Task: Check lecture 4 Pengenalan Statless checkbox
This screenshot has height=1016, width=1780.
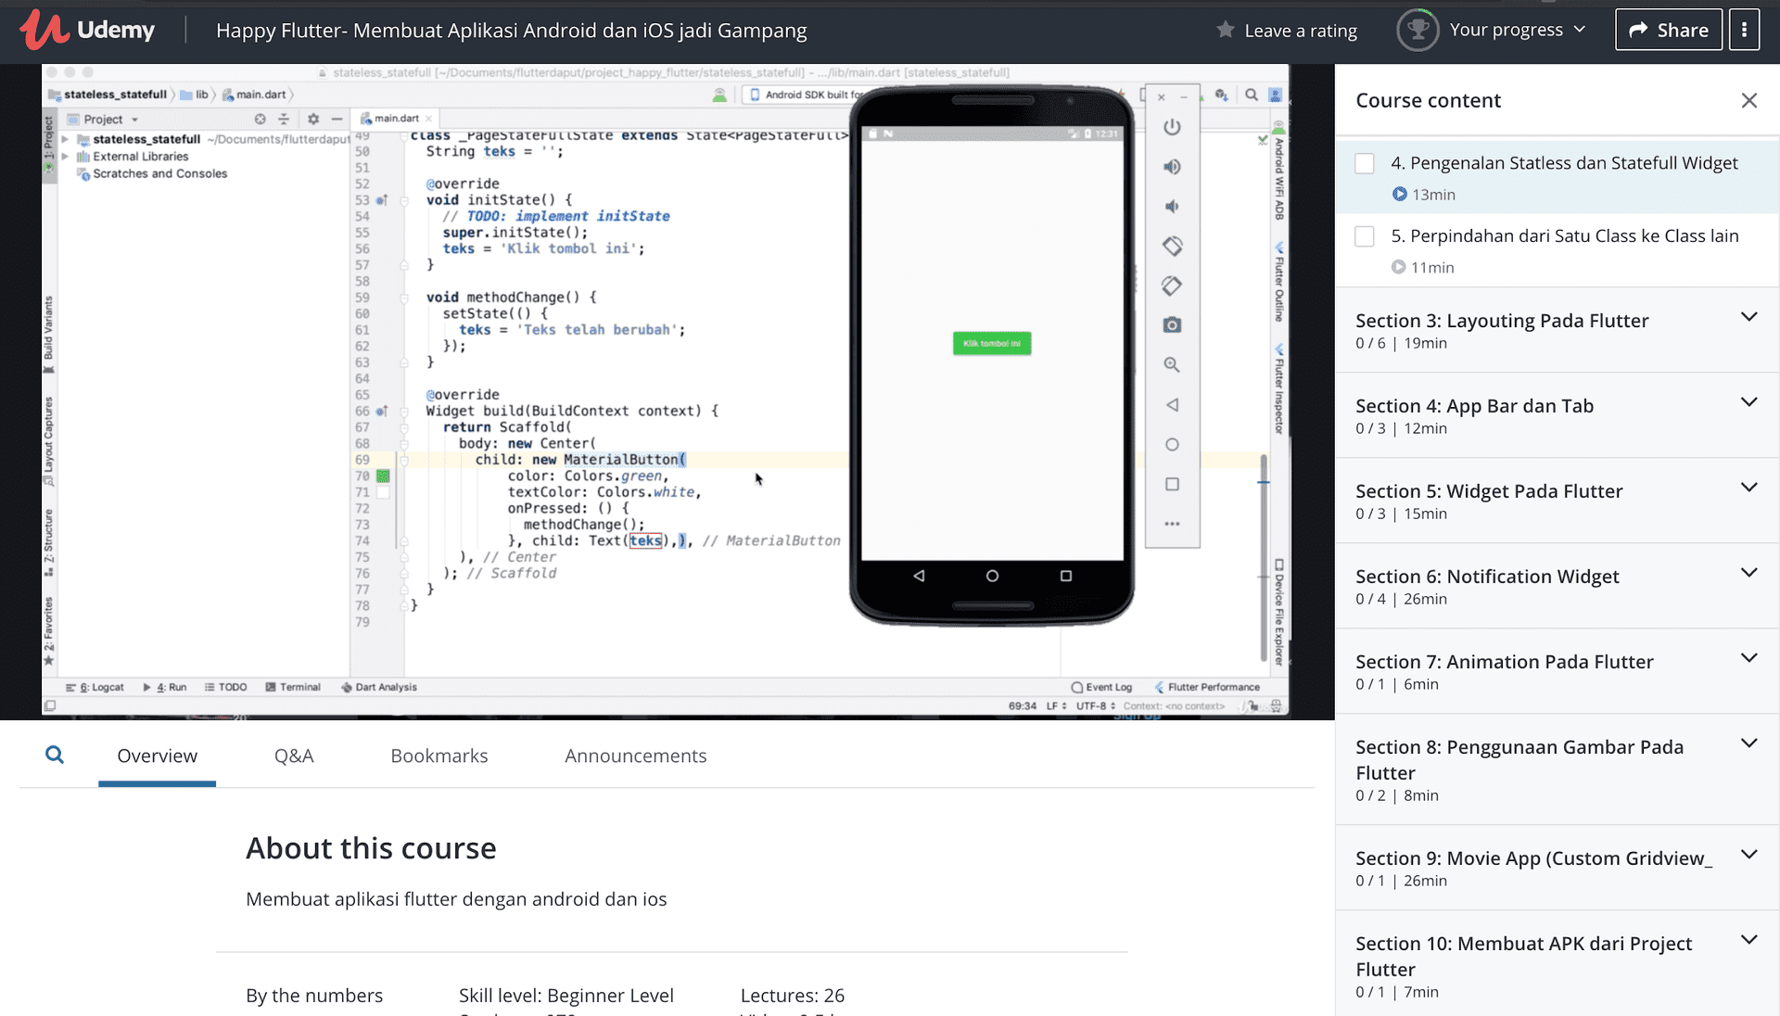Action: click(x=1365, y=164)
